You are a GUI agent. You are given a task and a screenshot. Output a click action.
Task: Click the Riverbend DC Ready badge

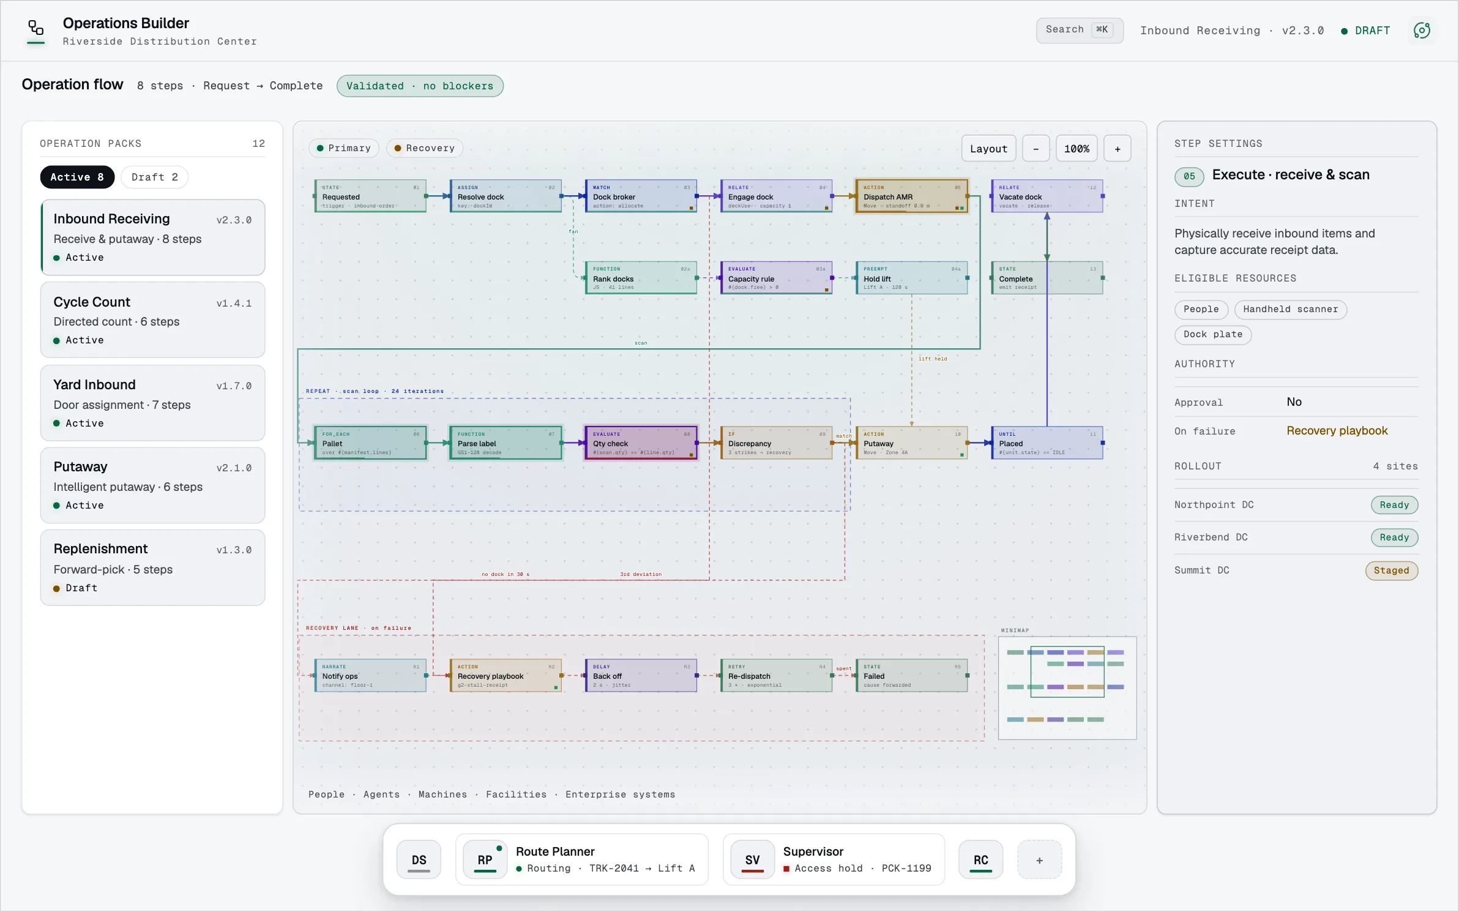1394,537
